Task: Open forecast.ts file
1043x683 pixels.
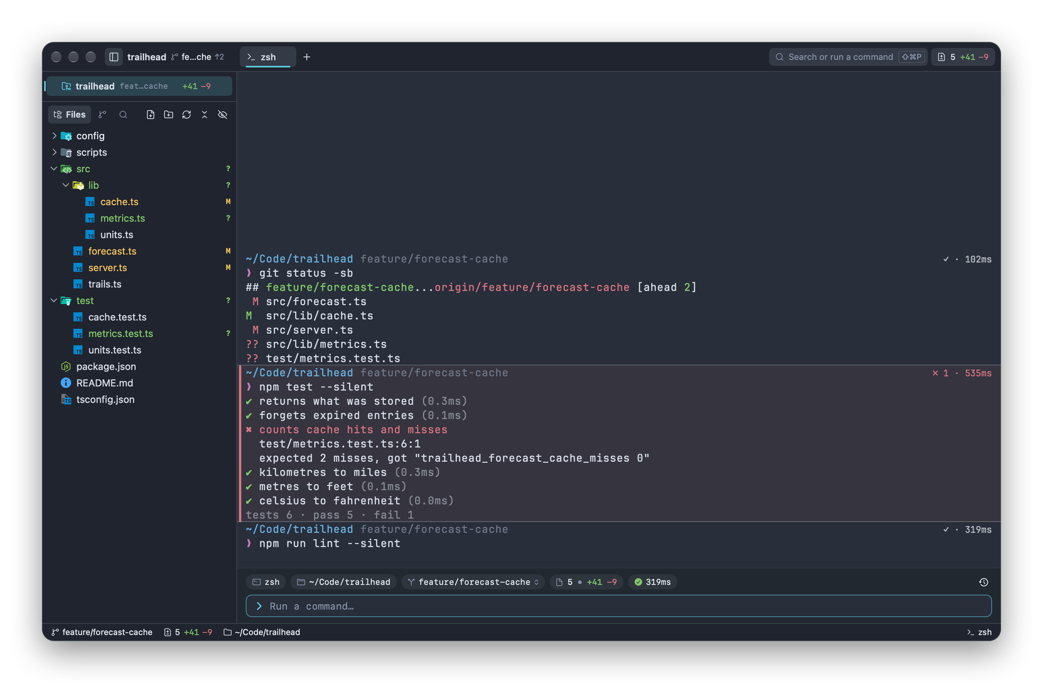Action: (112, 252)
